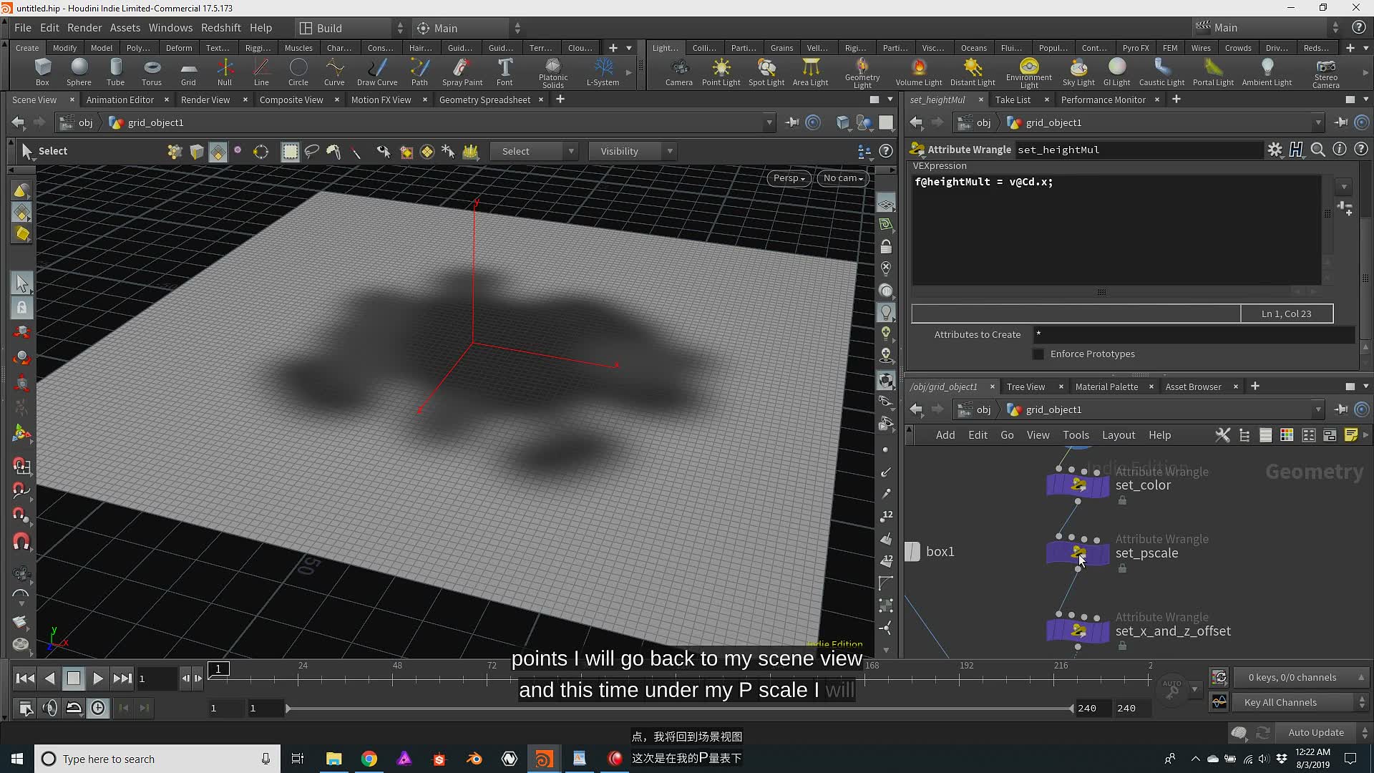The width and height of the screenshot is (1374, 773).
Task: Open the No cam camera menu
Action: click(843, 178)
